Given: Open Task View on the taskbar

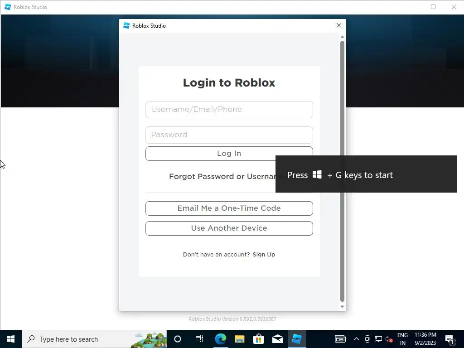Looking at the screenshot, I should (199, 339).
